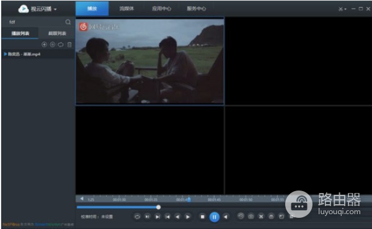The height and width of the screenshot is (229, 372).
Task: Take a snapshot with camera icon
Action: click(250, 217)
